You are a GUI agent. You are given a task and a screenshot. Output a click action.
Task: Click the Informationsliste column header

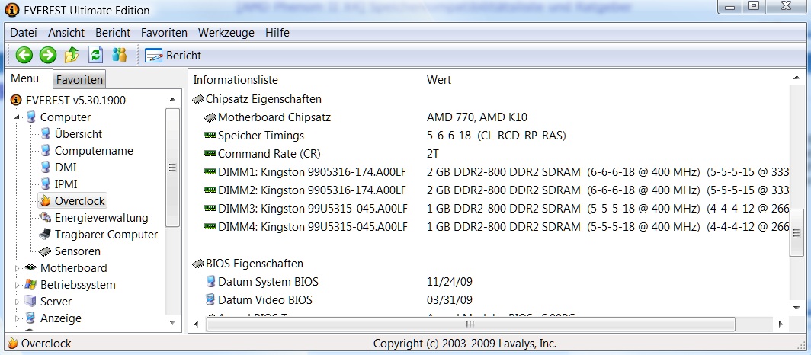pos(236,80)
